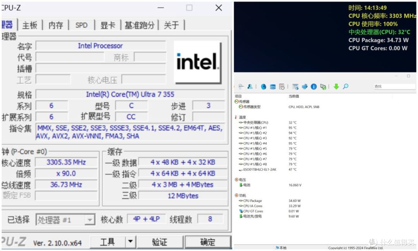Click the 确定 button
Image resolution: width=418 pixels, height=251 pixels.
[x=208, y=242]
